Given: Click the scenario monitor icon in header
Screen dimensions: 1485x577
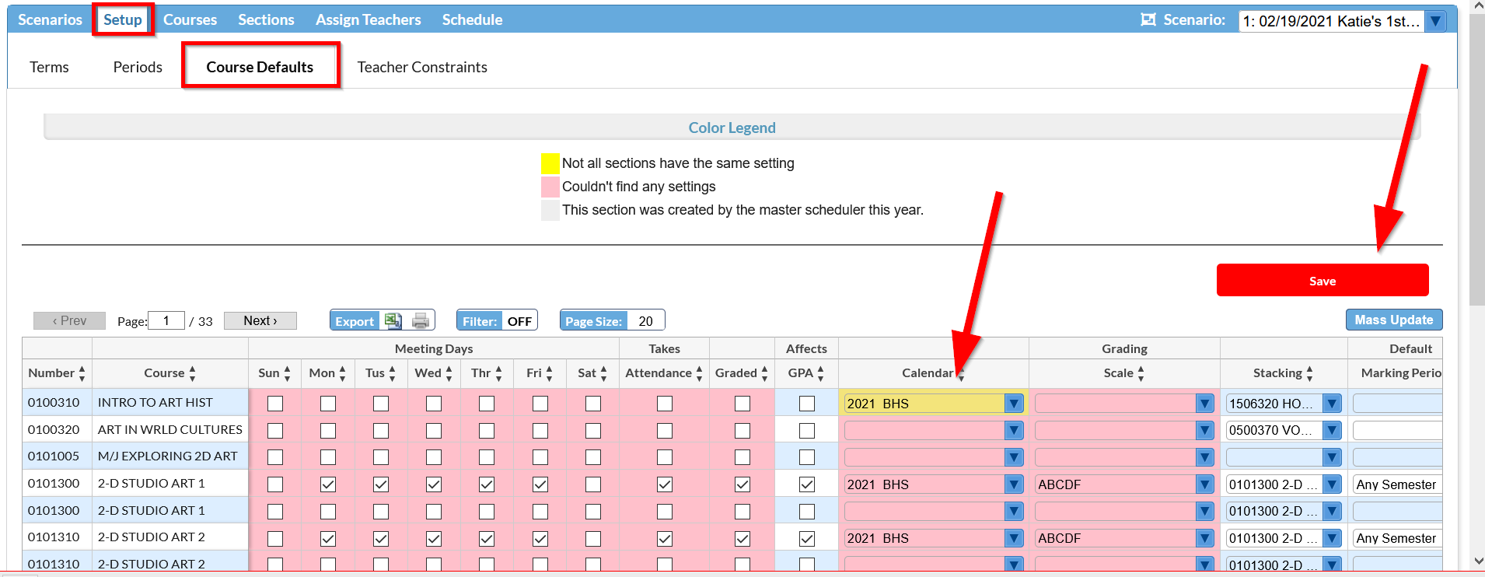Looking at the screenshot, I should click(1148, 19).
